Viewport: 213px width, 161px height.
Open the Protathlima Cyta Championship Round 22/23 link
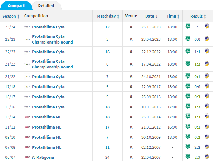pos(52,39)
